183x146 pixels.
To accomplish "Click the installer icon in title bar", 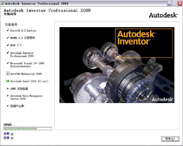I will 2,3.
